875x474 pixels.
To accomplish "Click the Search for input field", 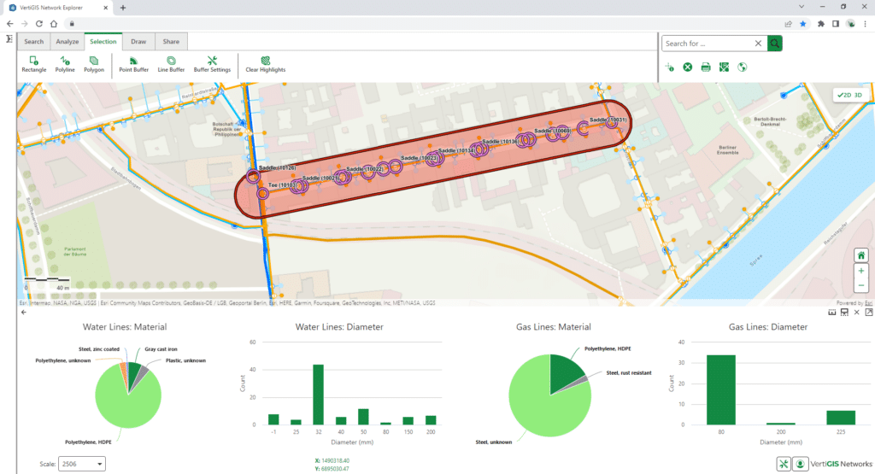I will click(x=707, y=44).
